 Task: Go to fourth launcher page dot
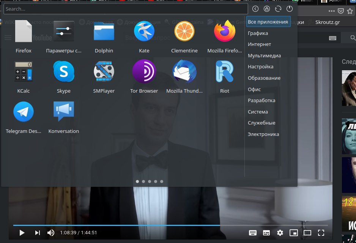[156, 181]
